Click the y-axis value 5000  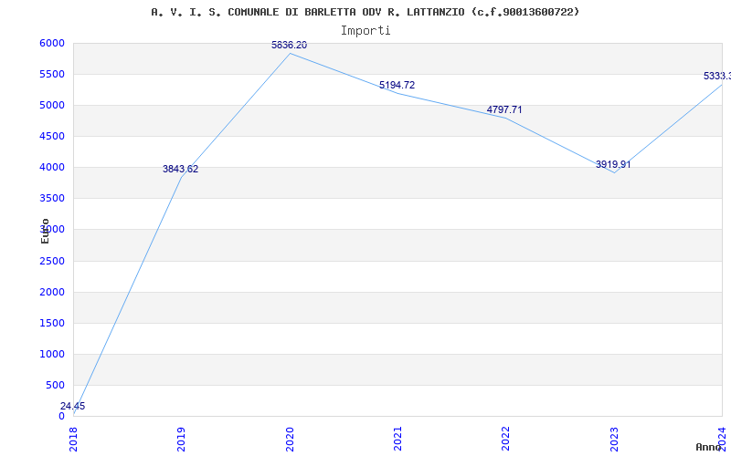coord(52,105)
